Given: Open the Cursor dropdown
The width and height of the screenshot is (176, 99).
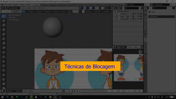Looking at the screenshot, I should (x=64, y=12).
